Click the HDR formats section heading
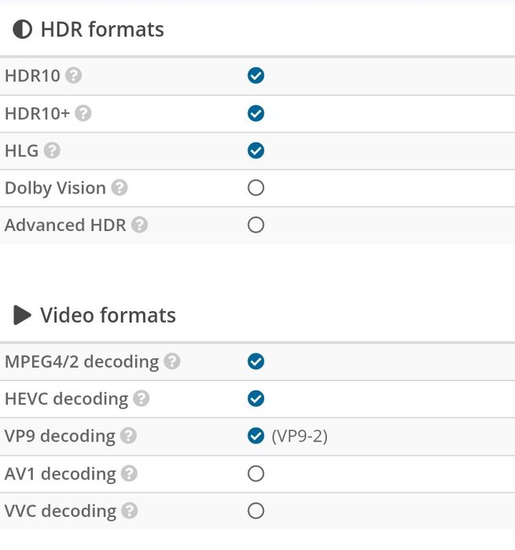The width and height of the screenshot is (515, 550). [x=102, y=30]
